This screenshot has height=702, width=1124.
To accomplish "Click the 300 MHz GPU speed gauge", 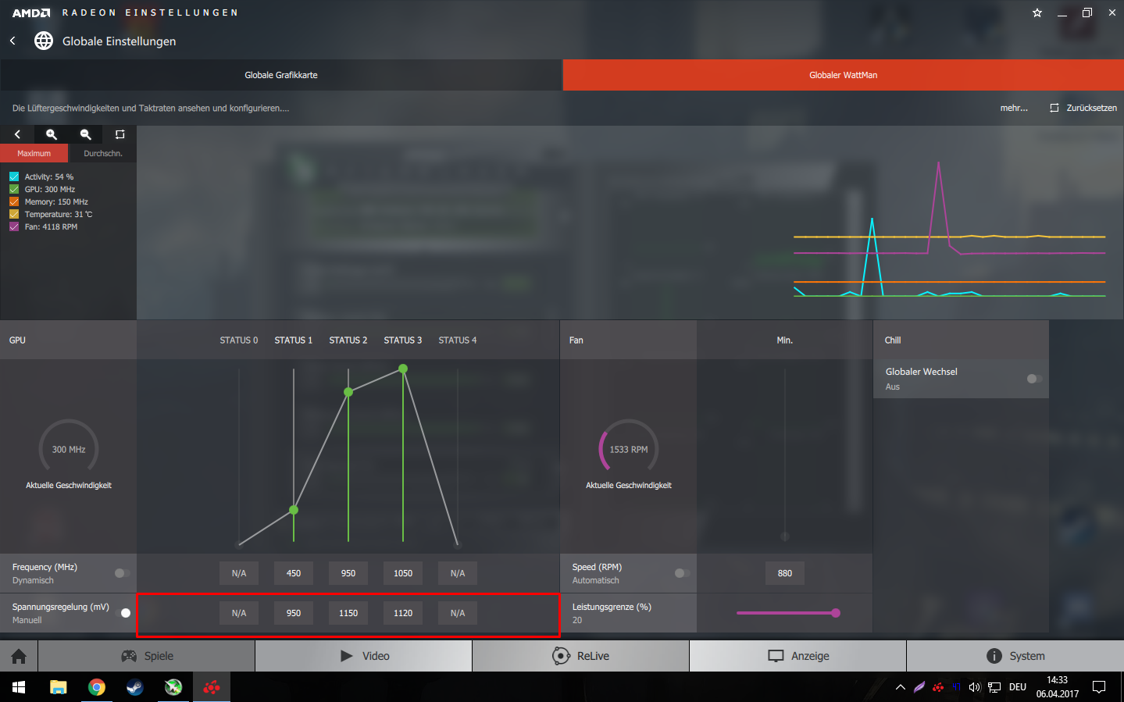I will coord(69,449).
